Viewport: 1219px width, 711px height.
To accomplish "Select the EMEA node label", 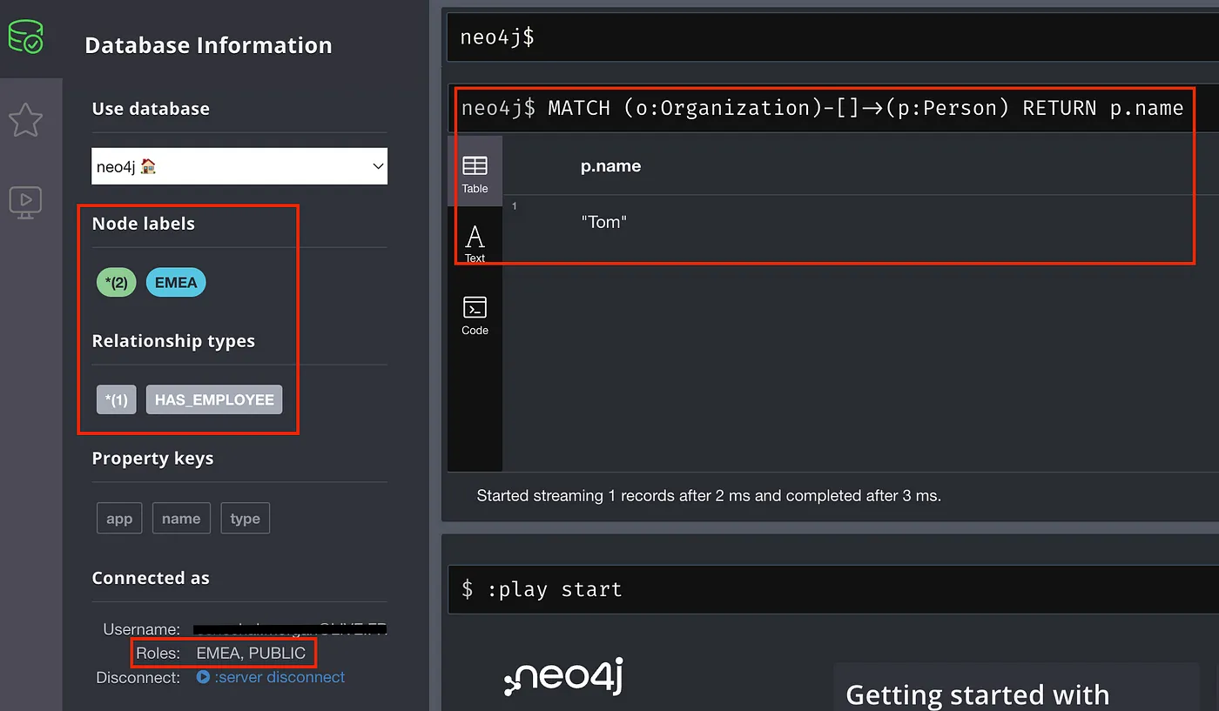I will coord(176,282).
